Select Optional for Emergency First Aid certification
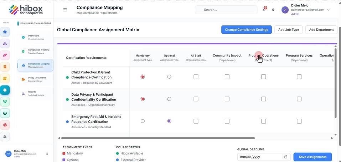The height and width of the screenshot is (162, 341). (x=169, y=121)
